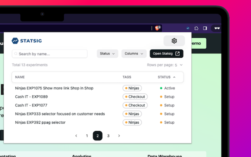Image resolution: width=251 pixels, height=157 pixels.
Task: Go to page 3
Action: [108, 136]
